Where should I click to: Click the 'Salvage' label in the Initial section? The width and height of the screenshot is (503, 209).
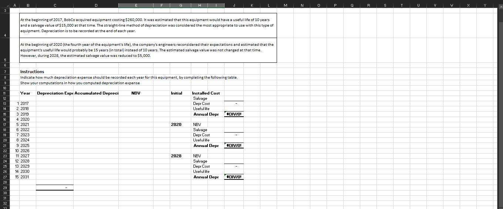coord(200,98)
